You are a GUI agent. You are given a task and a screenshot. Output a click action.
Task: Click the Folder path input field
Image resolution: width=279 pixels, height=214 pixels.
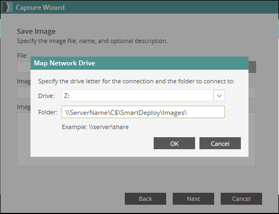coord(143,112)
